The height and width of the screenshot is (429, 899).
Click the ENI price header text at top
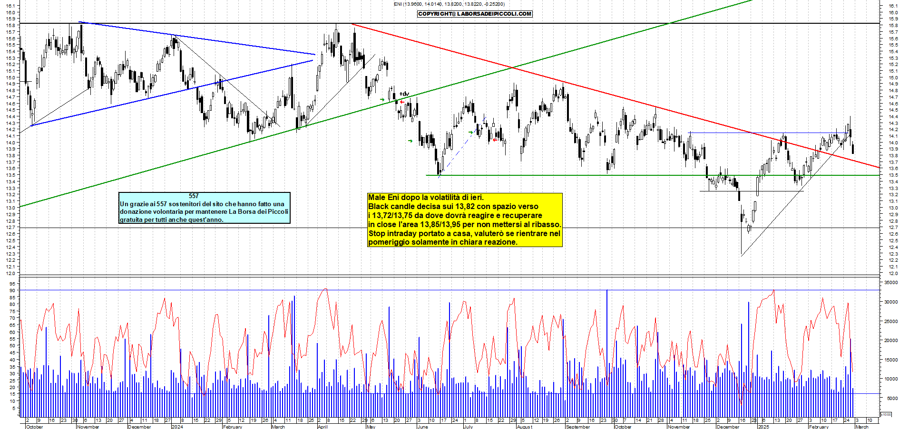tap(449, 4)
